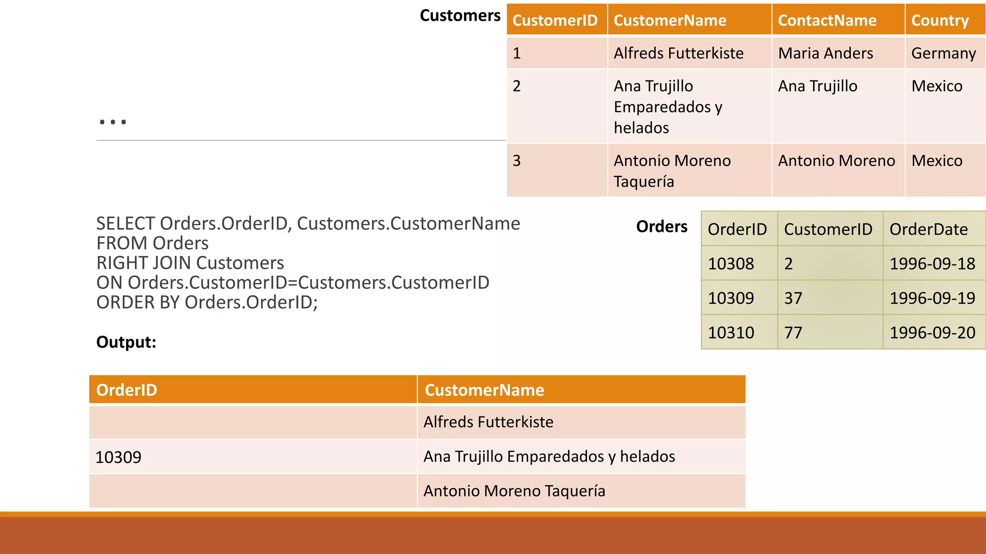Click the CustomerID header in Customers table
Viewport: 986px width, 554px height.
(x=557, y=20)
